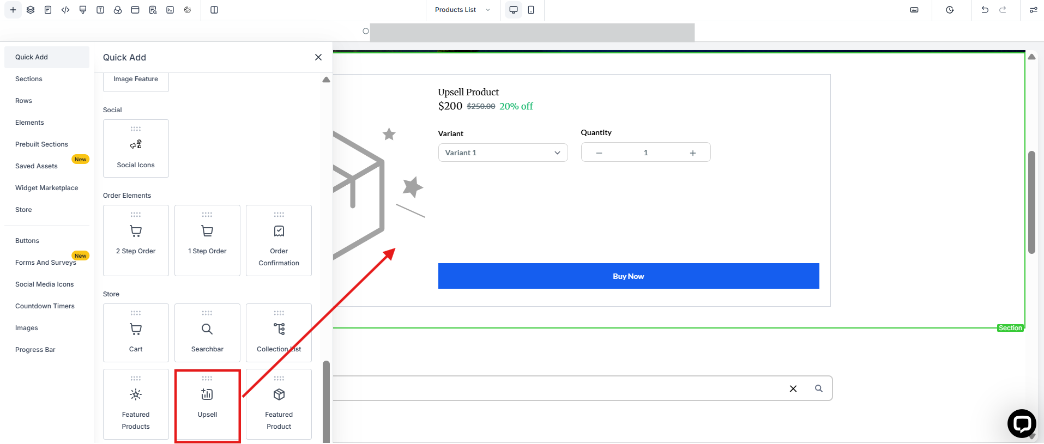Click the search magnifier in the searchbar
This screenshot has height=444, width=1044.
[x=818, y=388]
